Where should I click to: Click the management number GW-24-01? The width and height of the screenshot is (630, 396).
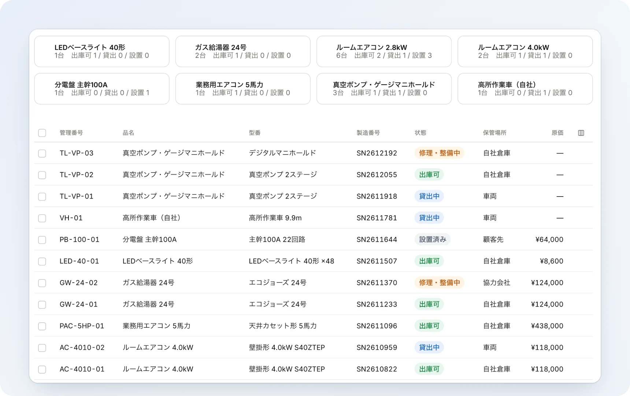[x=79, y=304]
